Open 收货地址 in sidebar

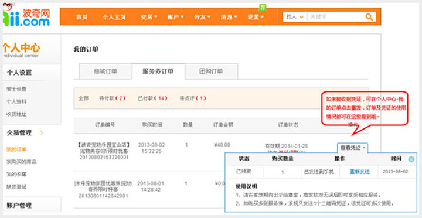tap(16, 114)
